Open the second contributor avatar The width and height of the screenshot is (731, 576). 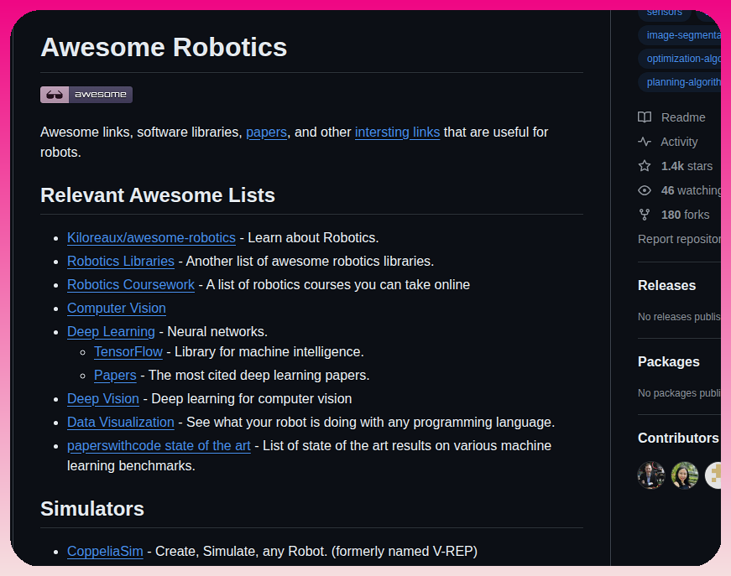(x=684, y=475)
